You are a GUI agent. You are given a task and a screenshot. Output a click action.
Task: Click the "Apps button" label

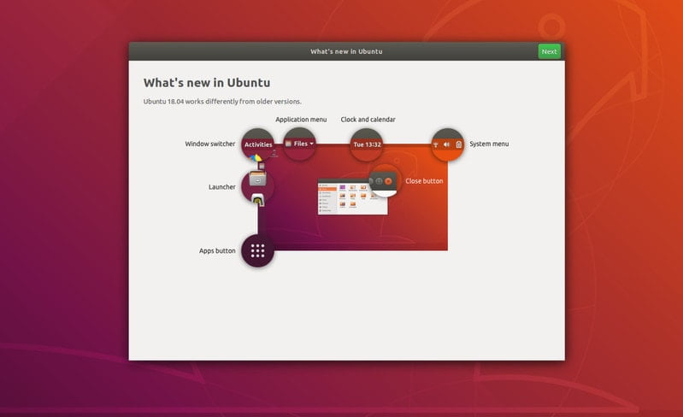click(x=217, y=251)
